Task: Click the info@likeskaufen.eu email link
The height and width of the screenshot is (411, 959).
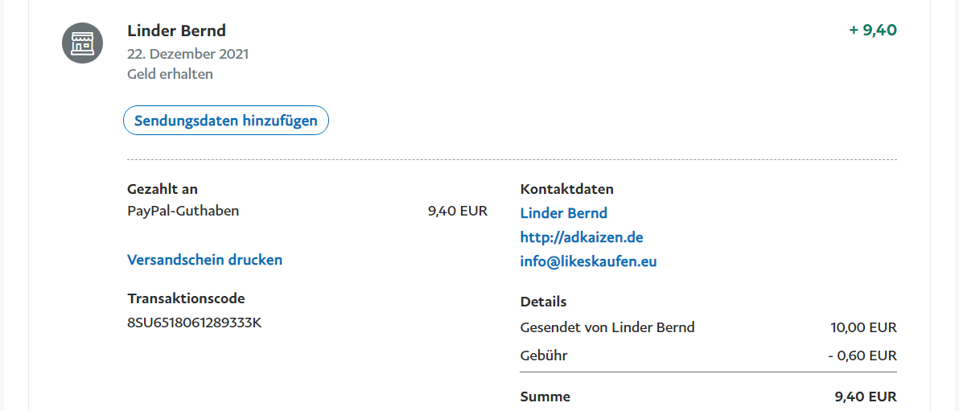Action: click(x=588, y=261)
